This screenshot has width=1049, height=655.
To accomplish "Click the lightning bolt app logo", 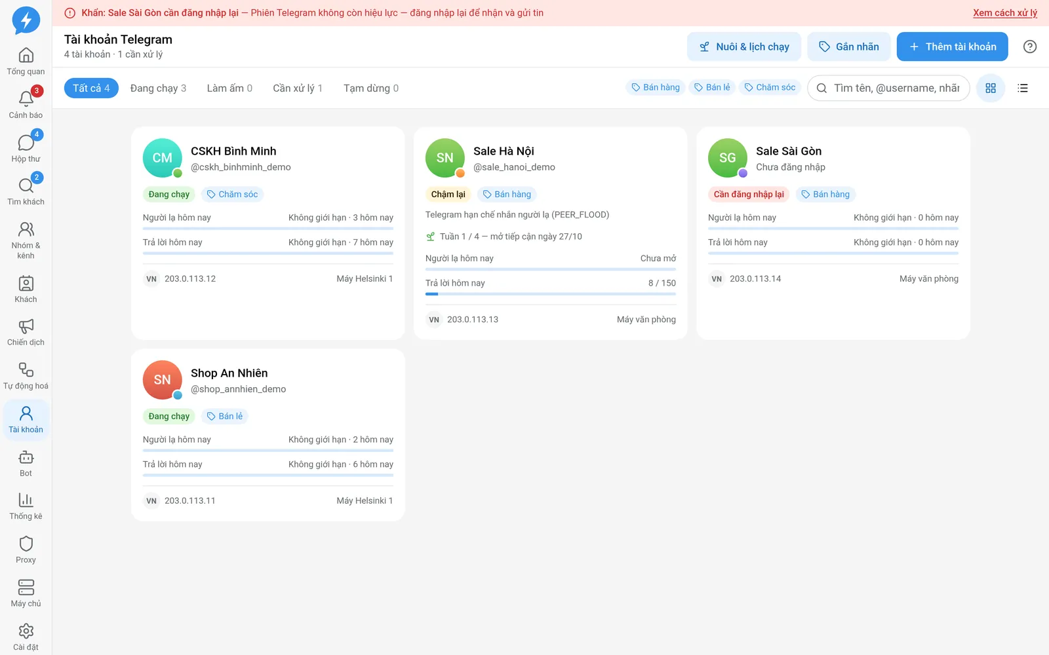I will click(26, 20).
